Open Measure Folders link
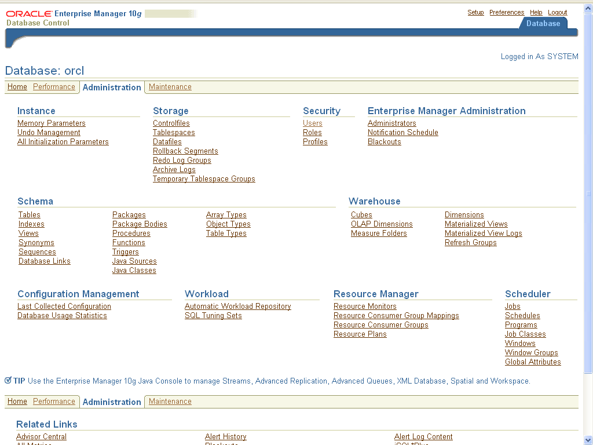 pyautogui.click(x=379, y=233)
